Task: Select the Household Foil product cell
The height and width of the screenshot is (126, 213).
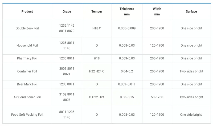Action: click(27, 46)
